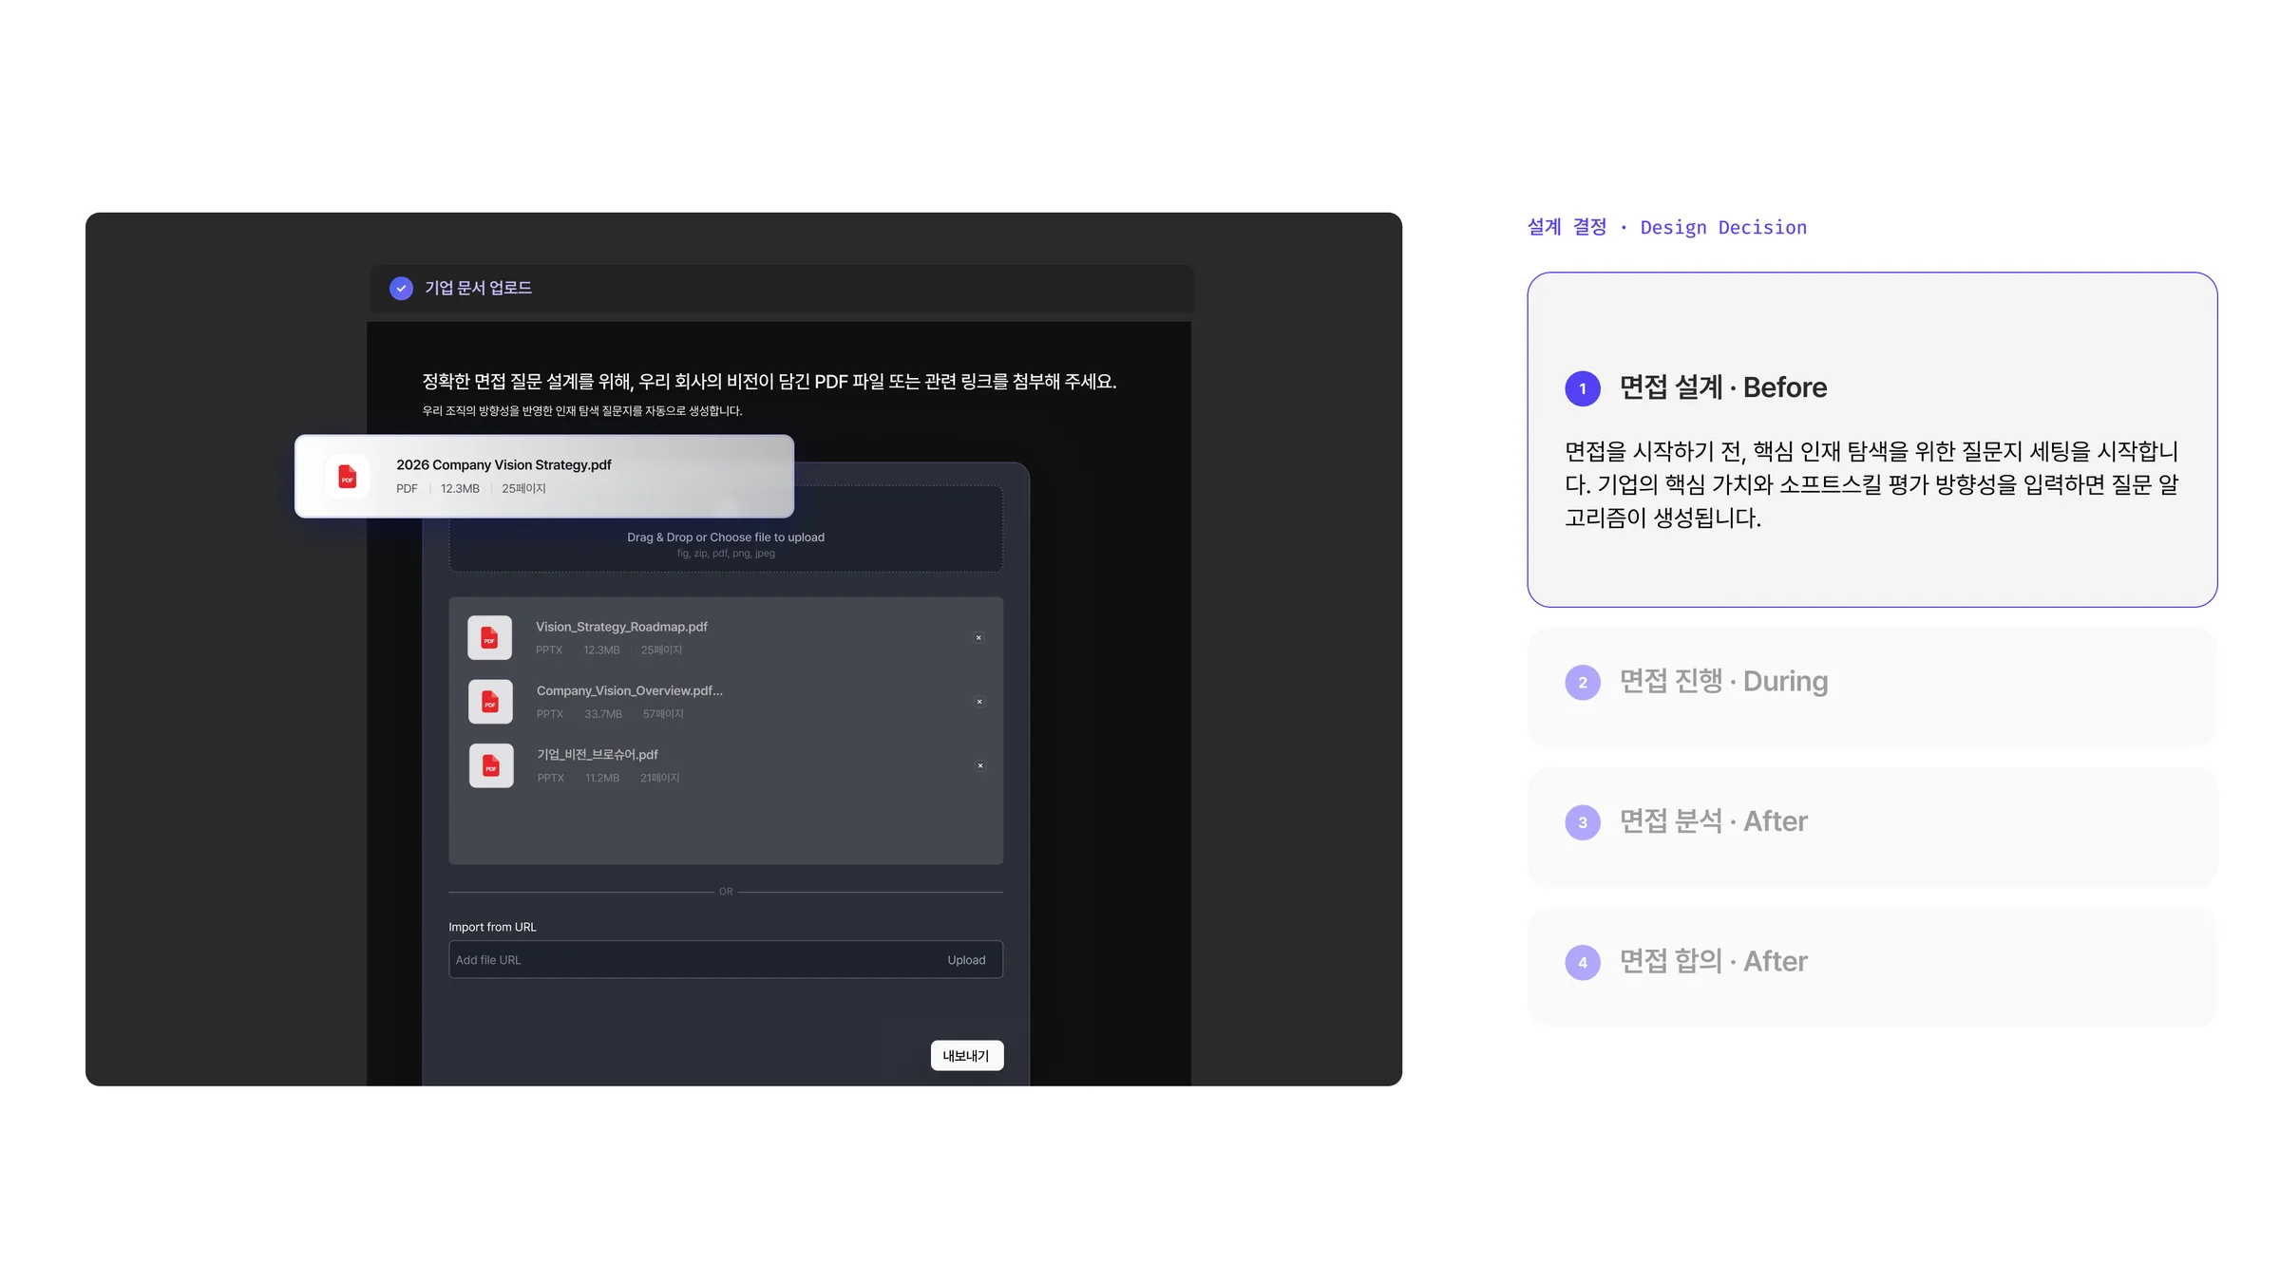2280x1282 pixels.
Task: Click the Upload button in URL field
Action: (x=966, y=960)
